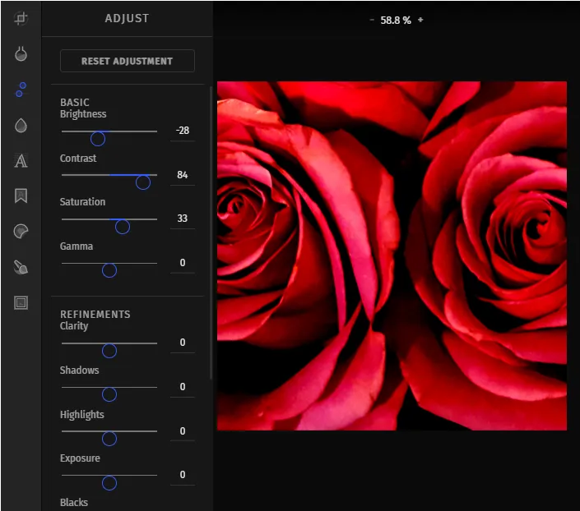Click the Saturation value field 33
The height and width of the screenshot is (511, 580).
(x=183, y=219)
